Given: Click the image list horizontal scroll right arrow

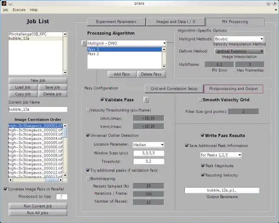Looking at the screenshot, I should [61, 180].
